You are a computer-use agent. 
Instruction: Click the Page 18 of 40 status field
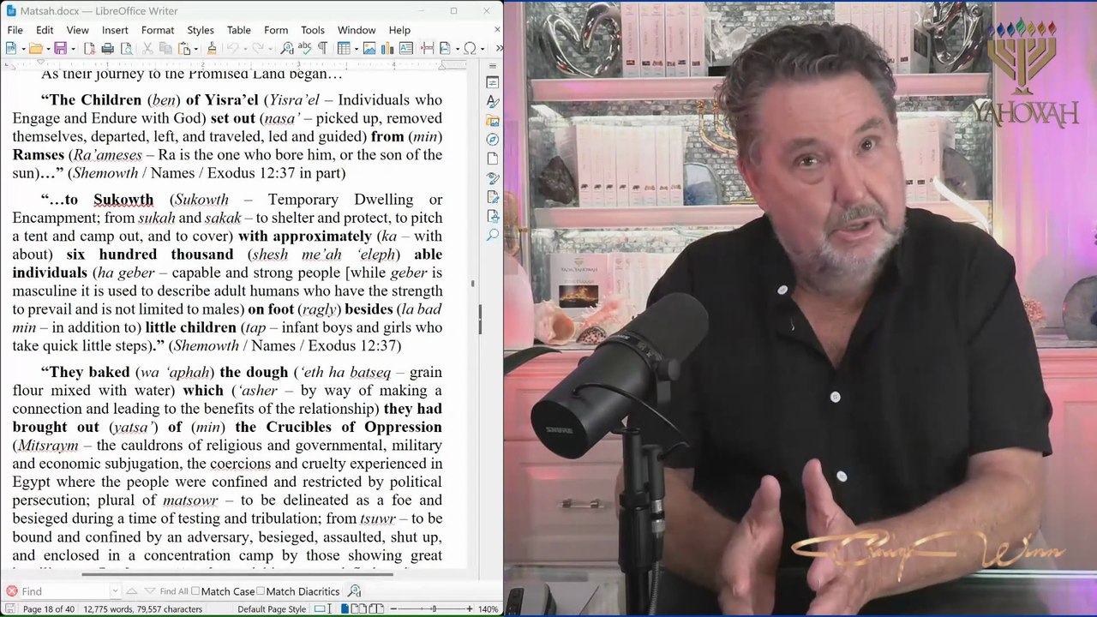[x=49, y=609]
